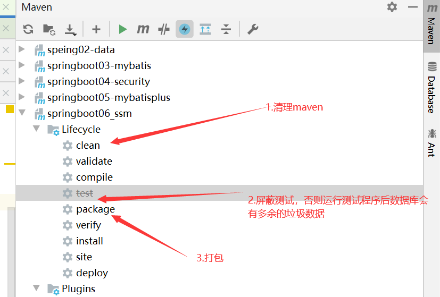Click Lifecycle folder icon
The image size is (440, 297).
pyautogui.click(x=53, y=130)
